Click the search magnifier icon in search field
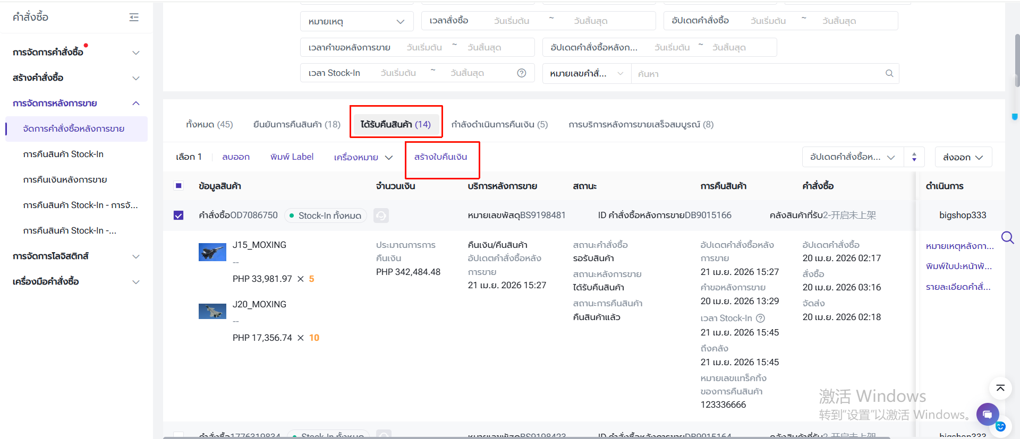Viewport: 1020px width, 439px height. 889,73
